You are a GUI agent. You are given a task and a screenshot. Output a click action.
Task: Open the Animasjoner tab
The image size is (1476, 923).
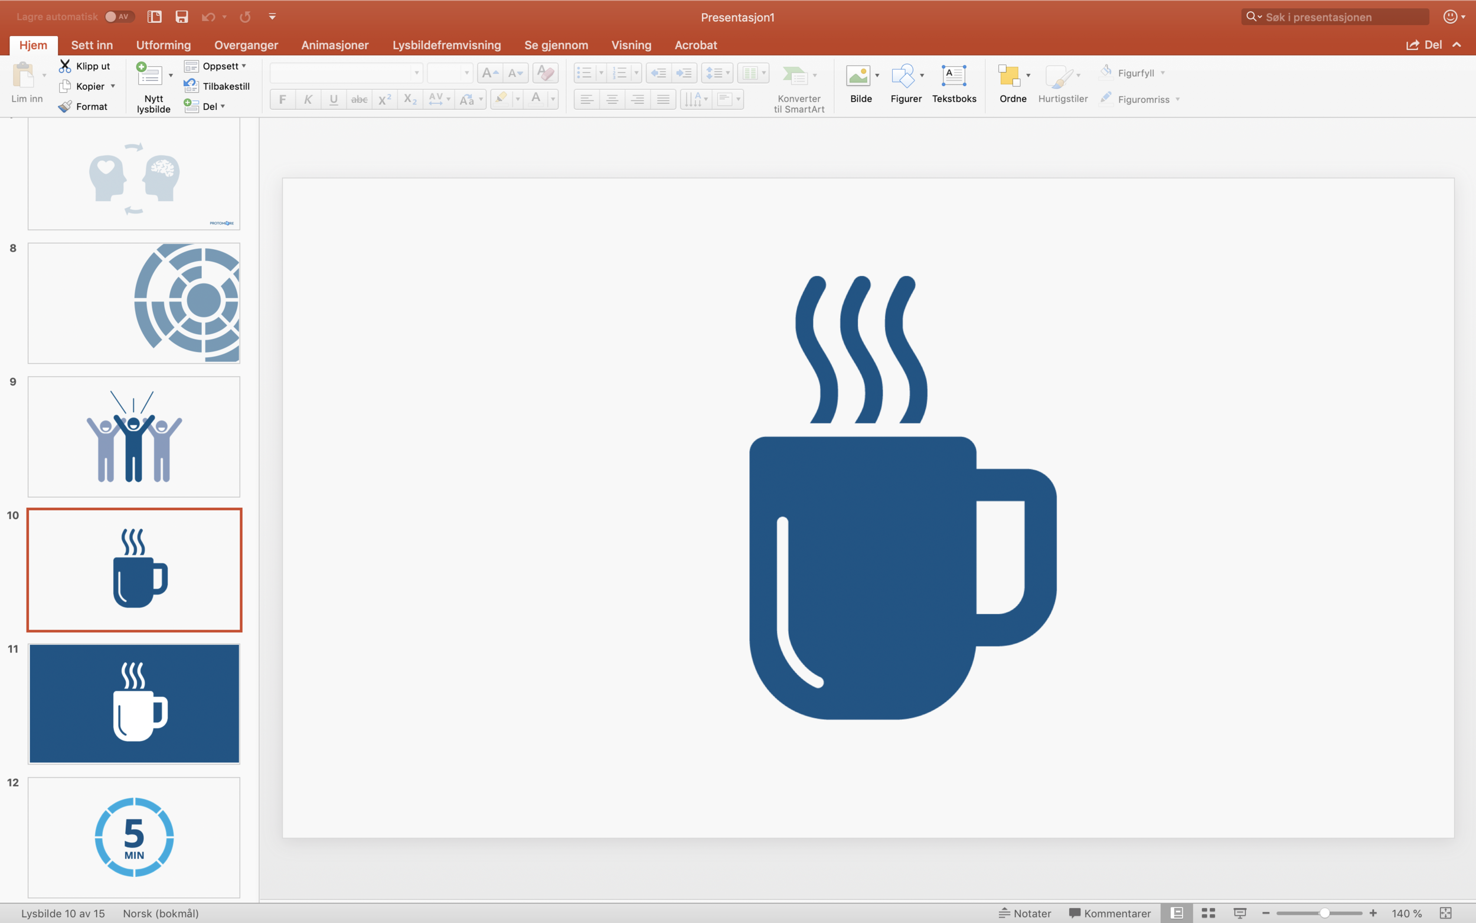(x=335, y=45)
